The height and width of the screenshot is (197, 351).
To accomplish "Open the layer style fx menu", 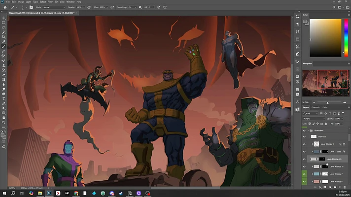I will (x=320, y=187).
